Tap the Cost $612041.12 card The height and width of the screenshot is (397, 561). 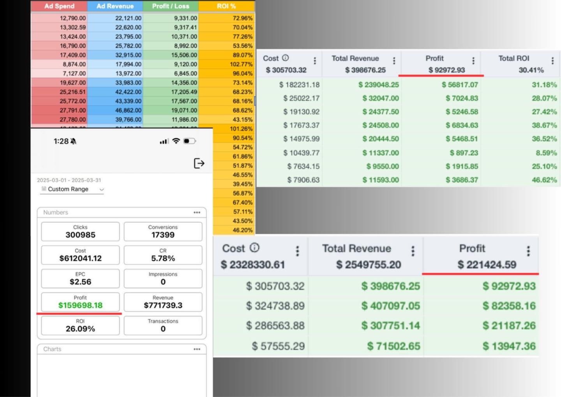[x=80, y=255]
